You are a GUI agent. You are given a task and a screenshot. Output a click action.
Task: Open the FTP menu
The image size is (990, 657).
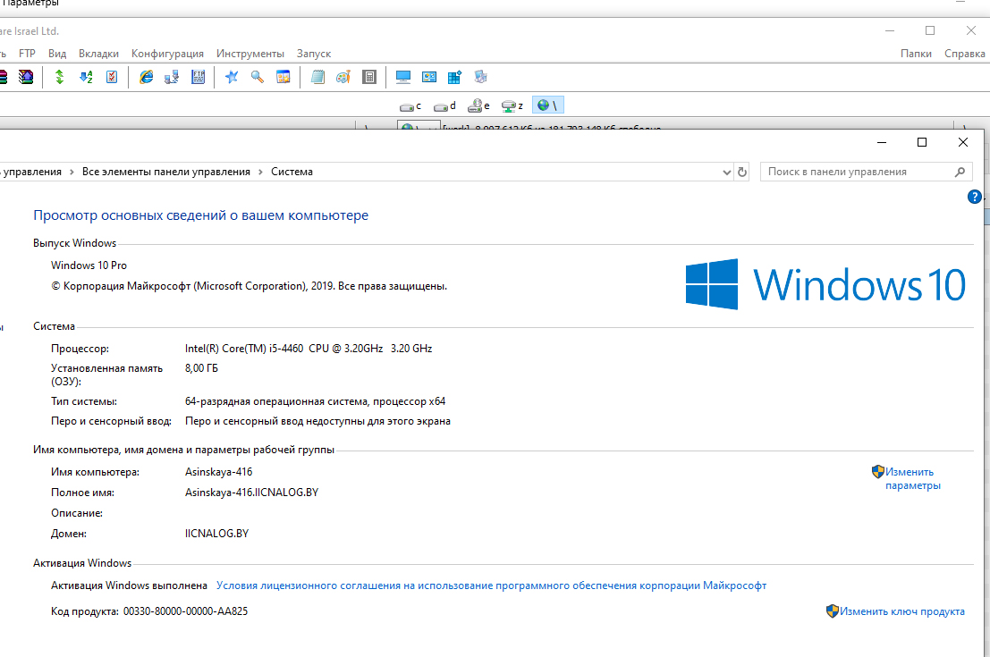click(x=27, y=54)
